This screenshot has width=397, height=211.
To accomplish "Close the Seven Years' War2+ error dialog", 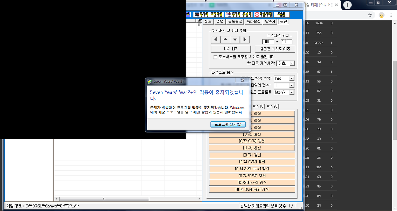I will coord(243,80).
